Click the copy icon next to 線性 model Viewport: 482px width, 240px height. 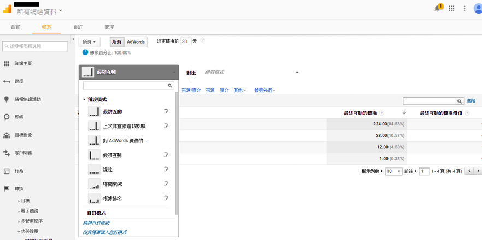click(x=165, y=170)
